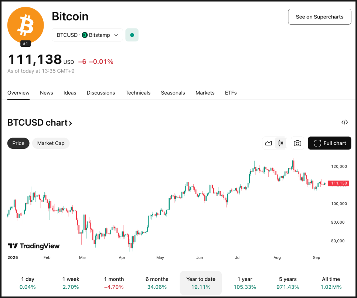
Task: Click the green market status indicator
Action: coord(132,35)
